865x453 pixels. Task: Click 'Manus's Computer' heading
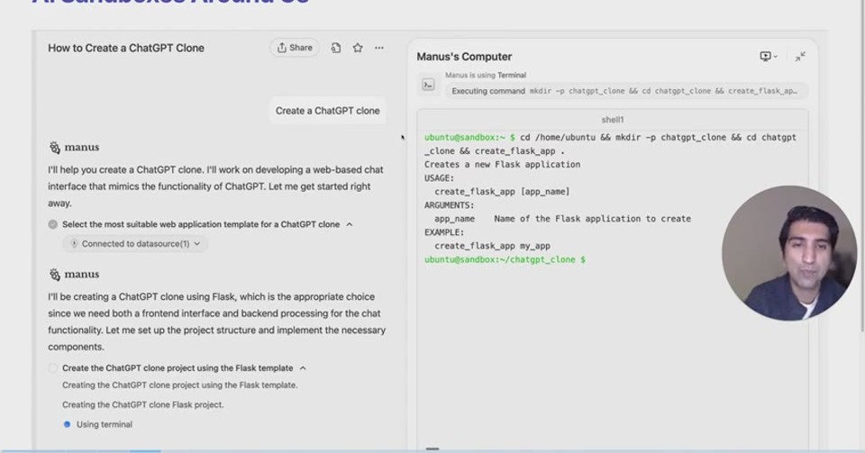[464, 57]
